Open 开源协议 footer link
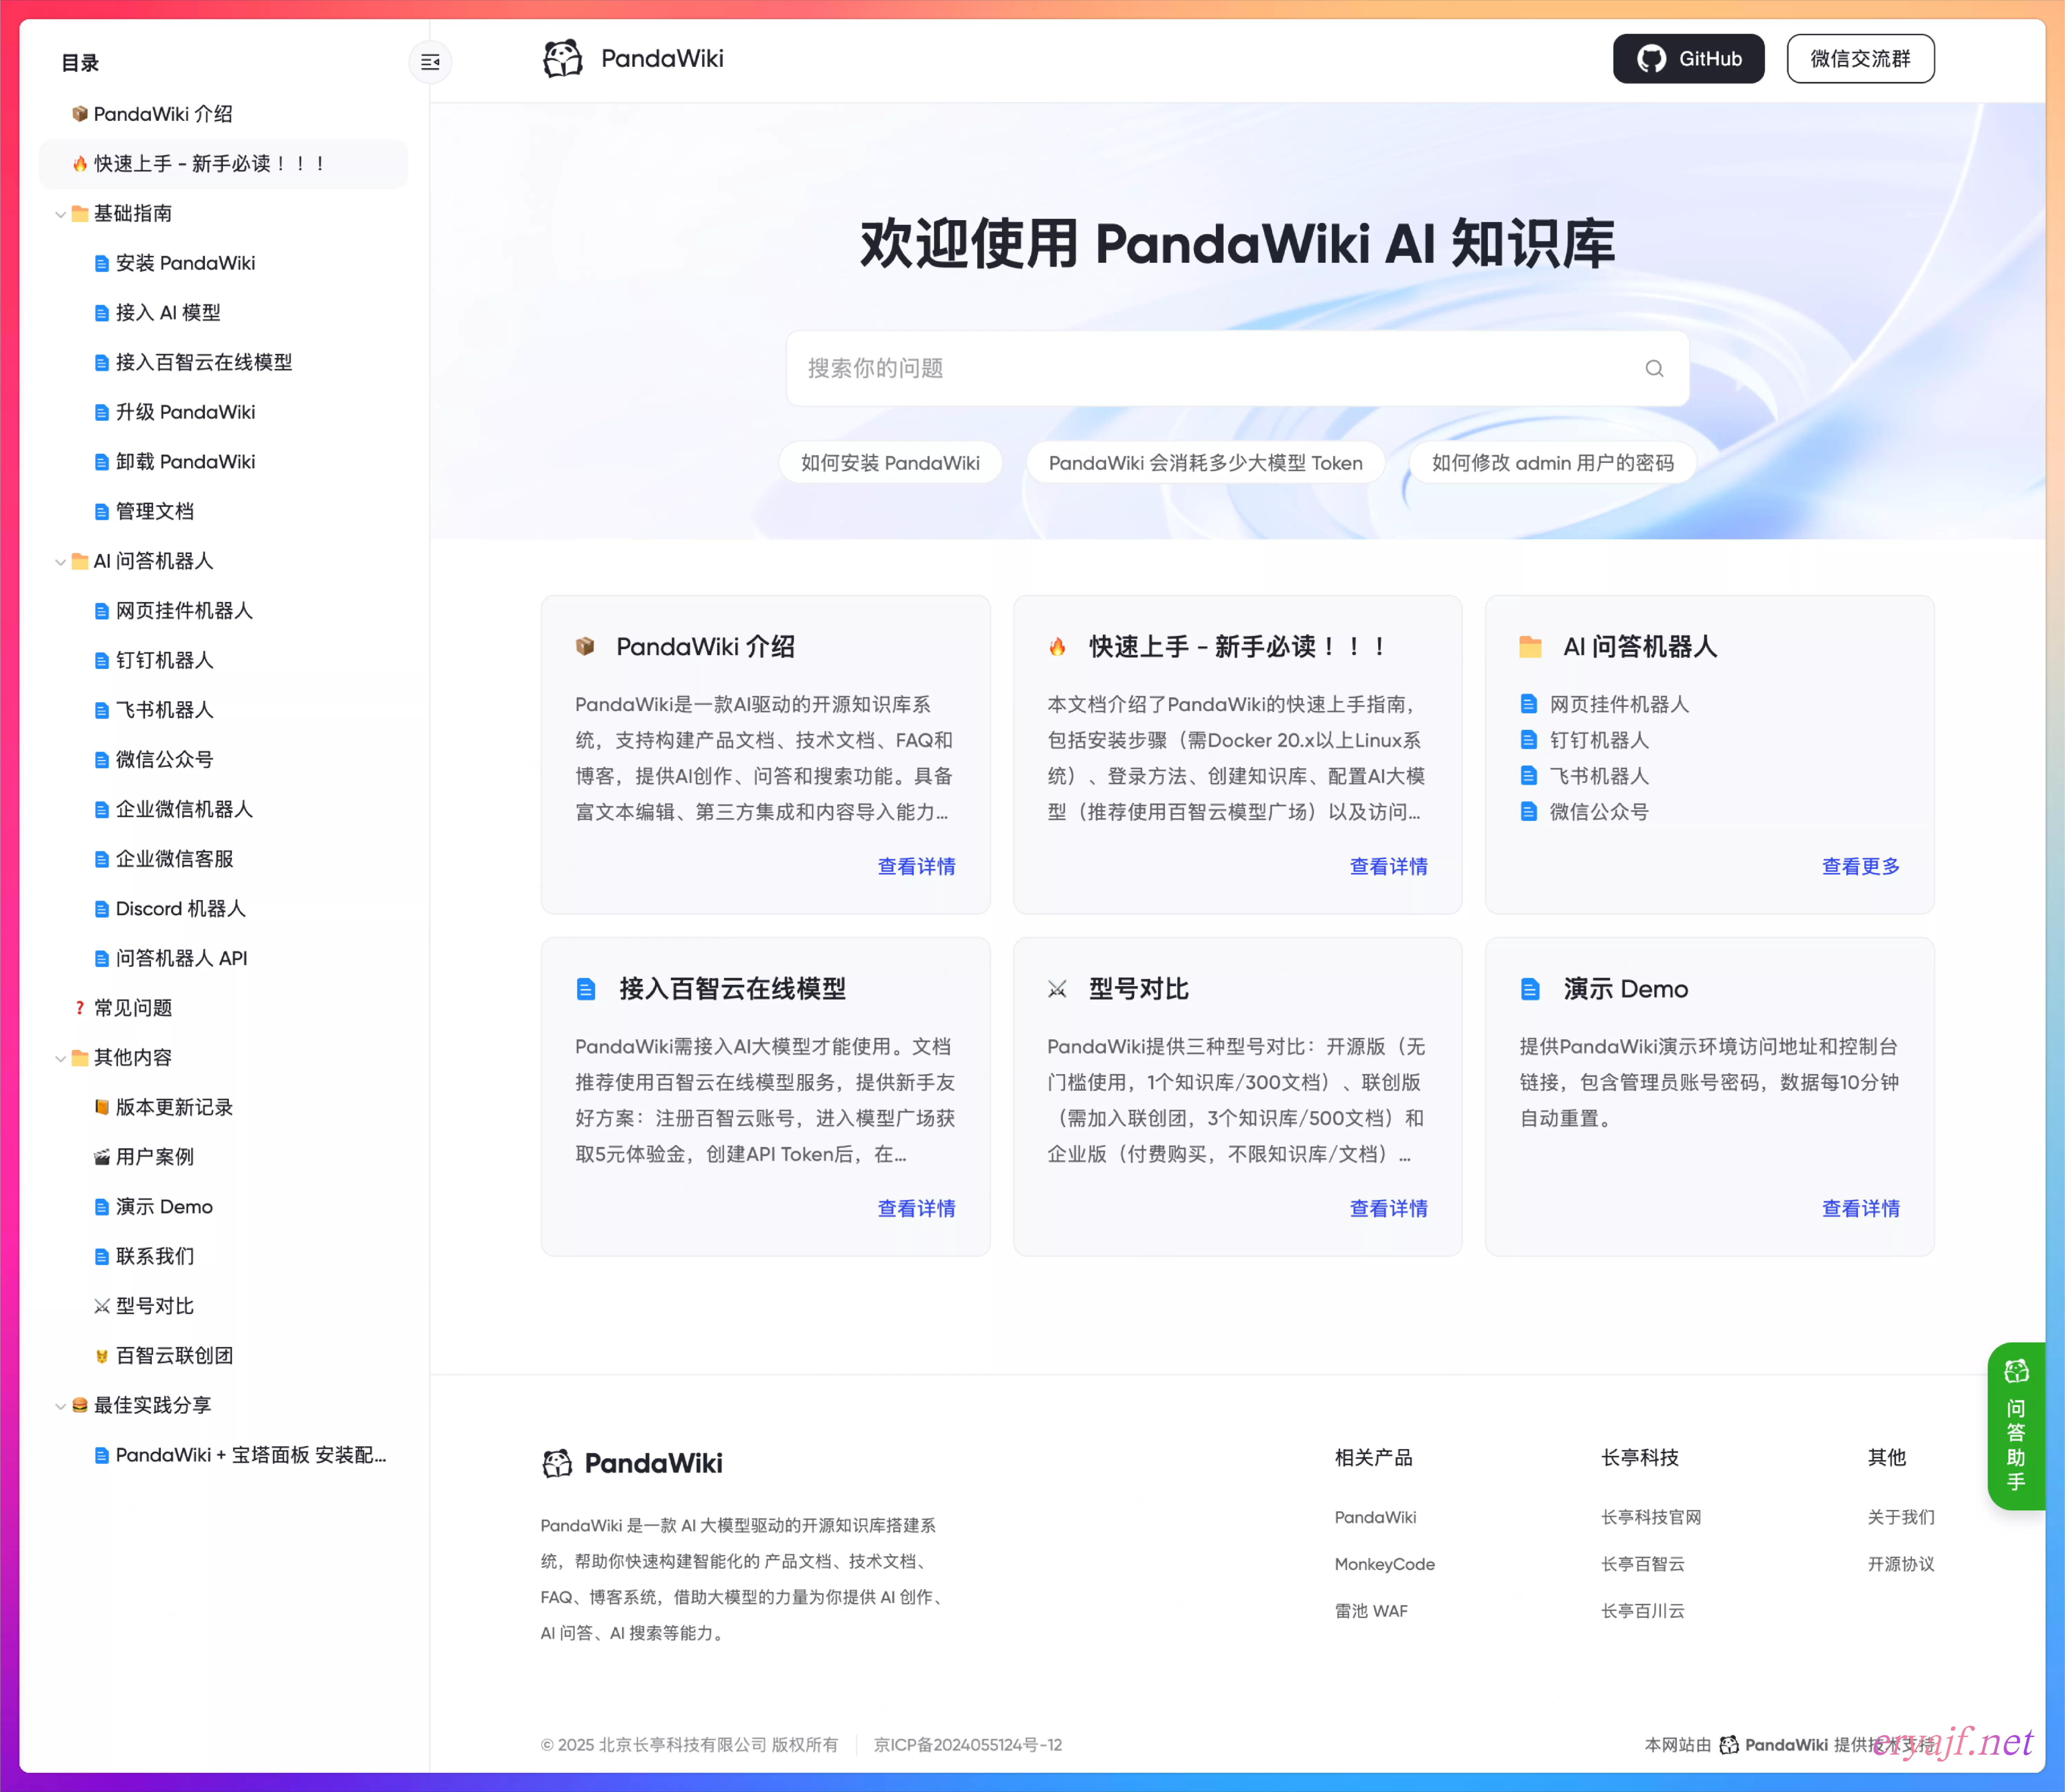Screen dimensions: 2065x1792 click(1901, 1564)
